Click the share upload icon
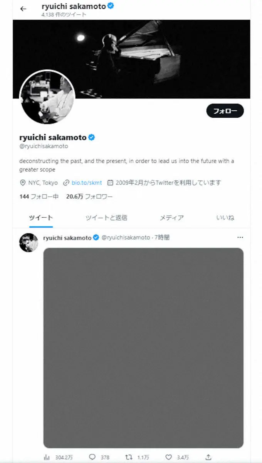The image size is (262, 463). pos(208,457)
